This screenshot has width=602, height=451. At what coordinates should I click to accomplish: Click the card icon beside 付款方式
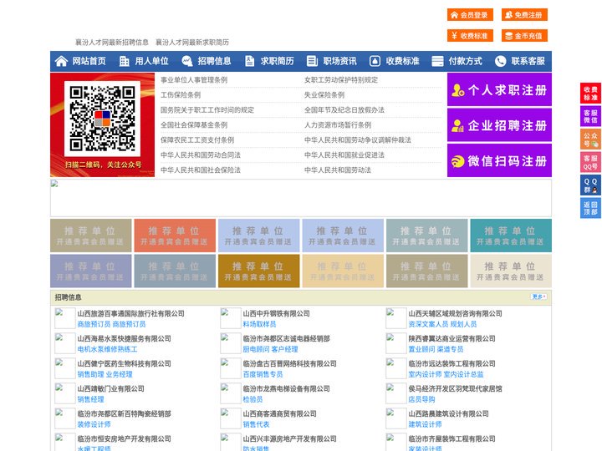pos(437,61)
